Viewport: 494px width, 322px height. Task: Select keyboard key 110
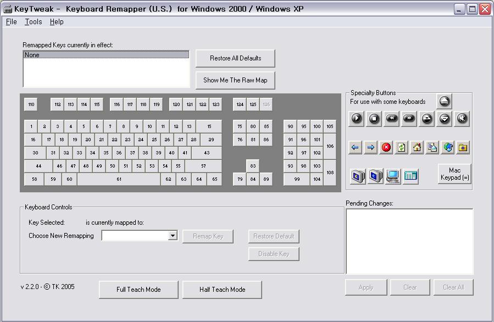click(x=31, y=104)
